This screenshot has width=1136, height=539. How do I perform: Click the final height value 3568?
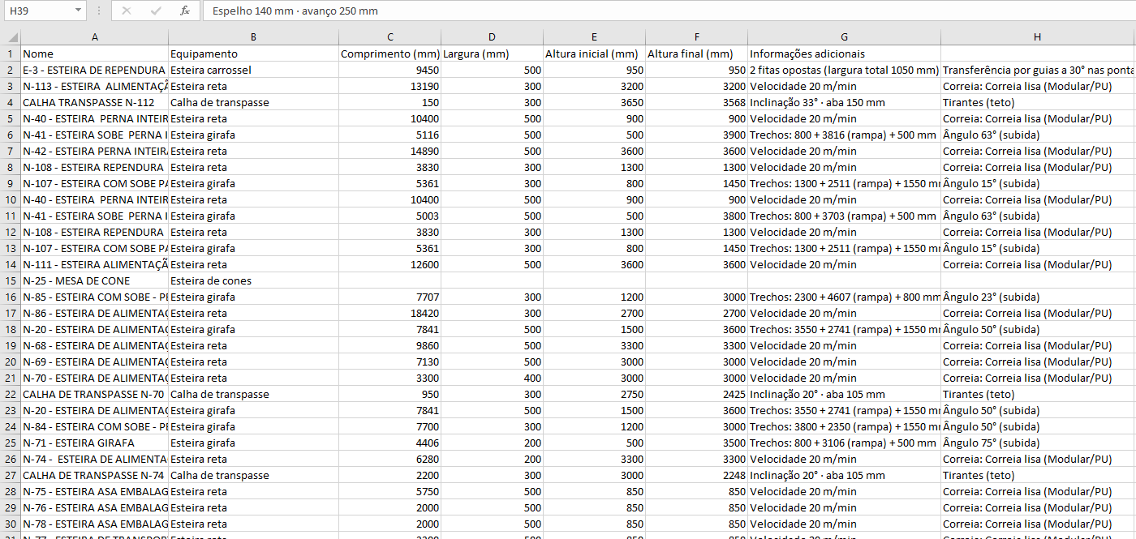click(696, 102)
